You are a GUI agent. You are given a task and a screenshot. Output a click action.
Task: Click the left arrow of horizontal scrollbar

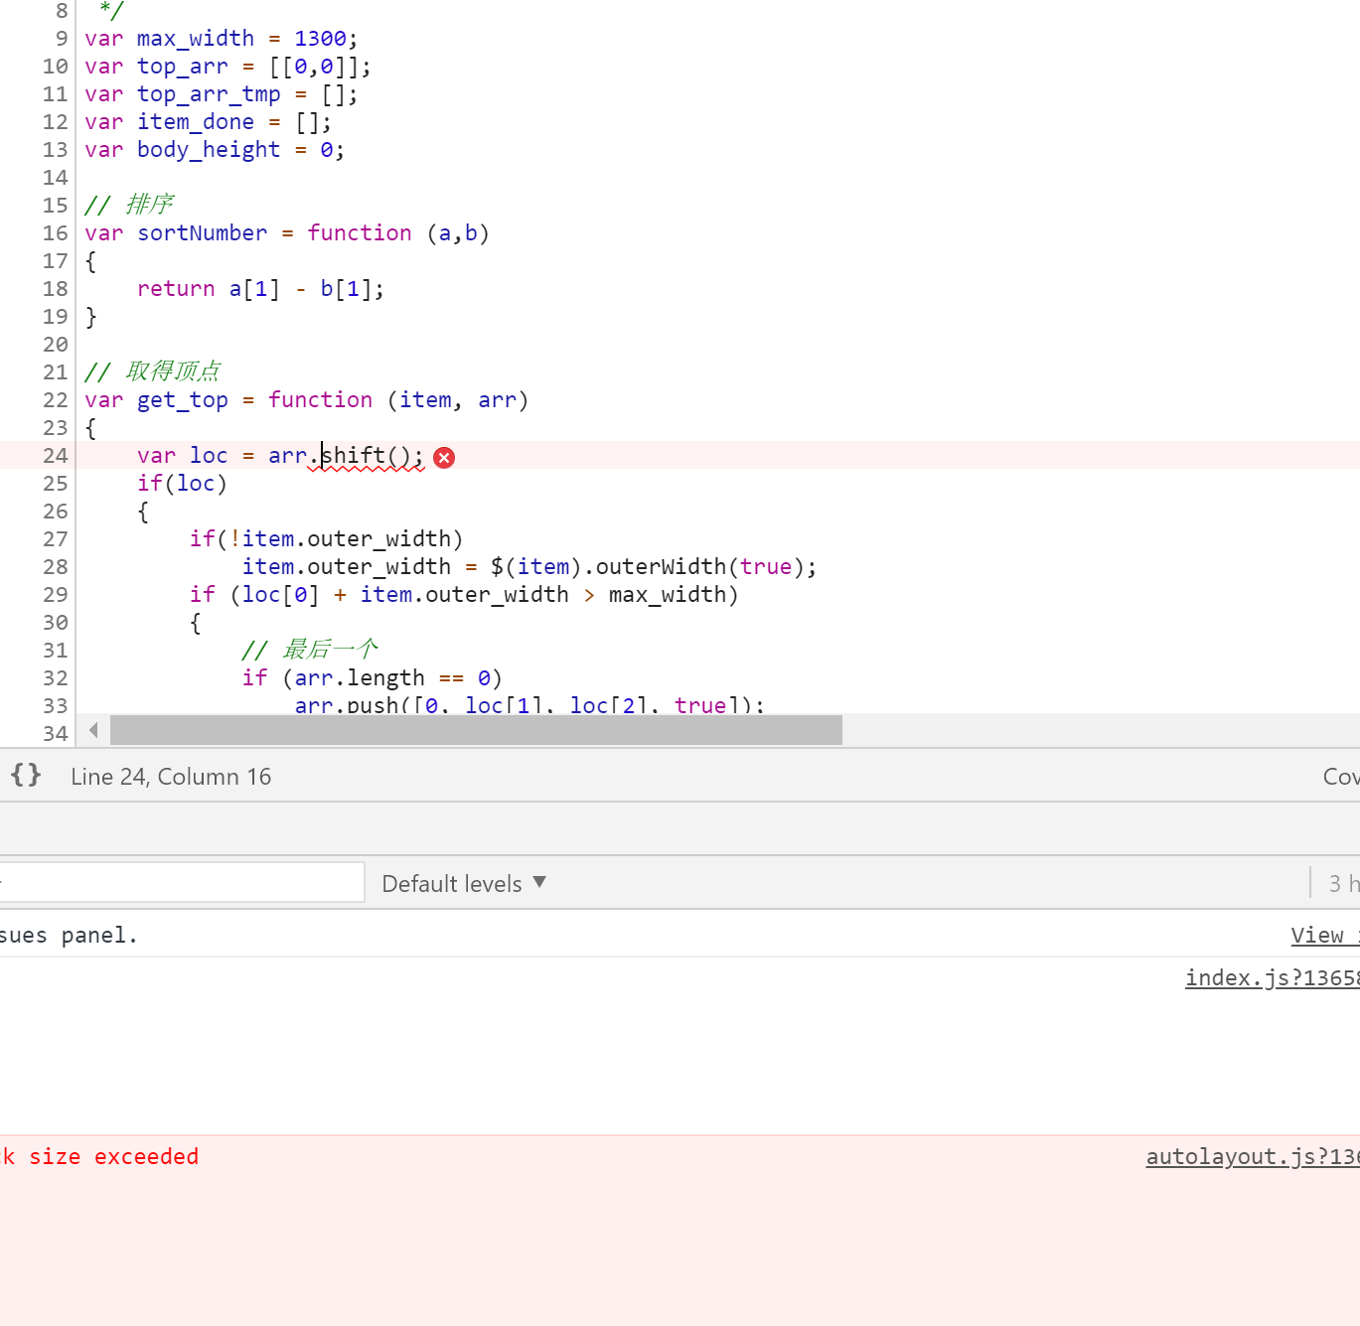coord(93,731)
